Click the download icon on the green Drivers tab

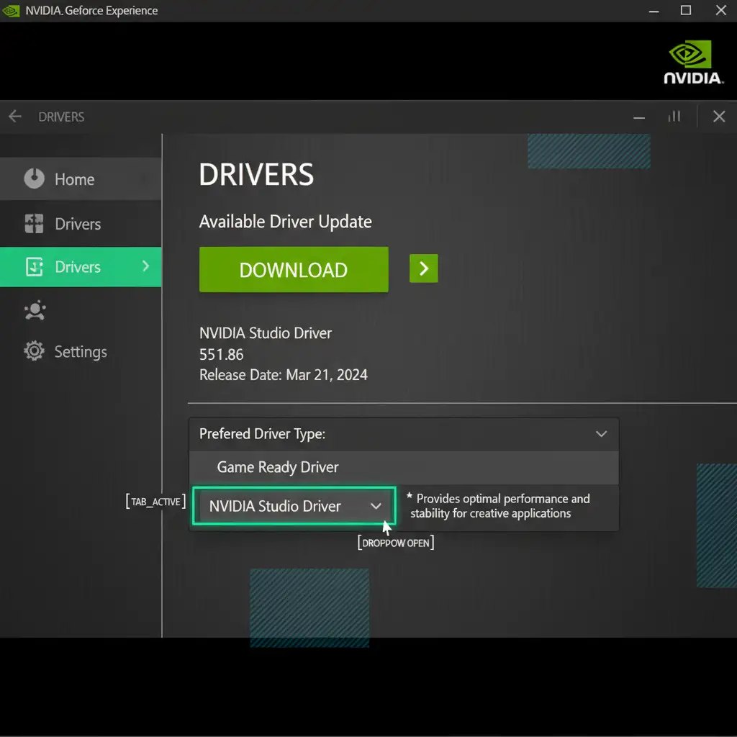[x=34, y=267]
